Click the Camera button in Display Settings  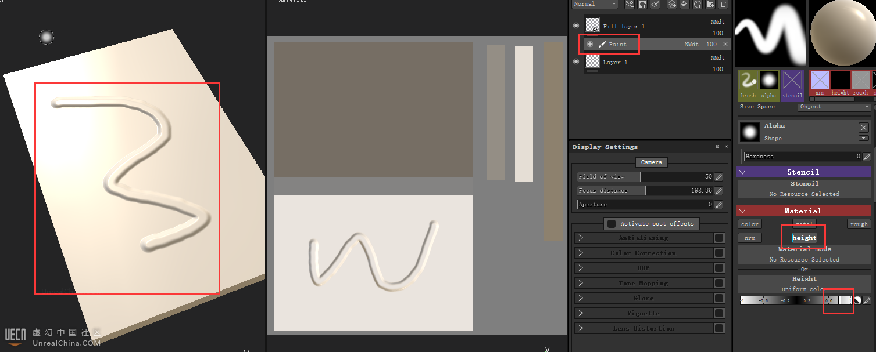pyautogui.click(x=651, y=162)
